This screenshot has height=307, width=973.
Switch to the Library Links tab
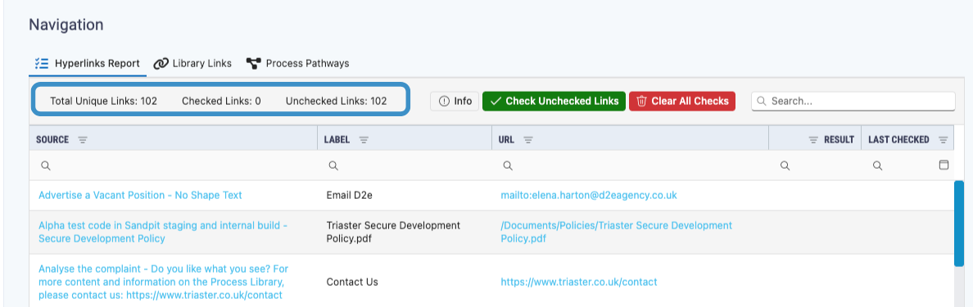pyautogui.click(x=192, y=63)
